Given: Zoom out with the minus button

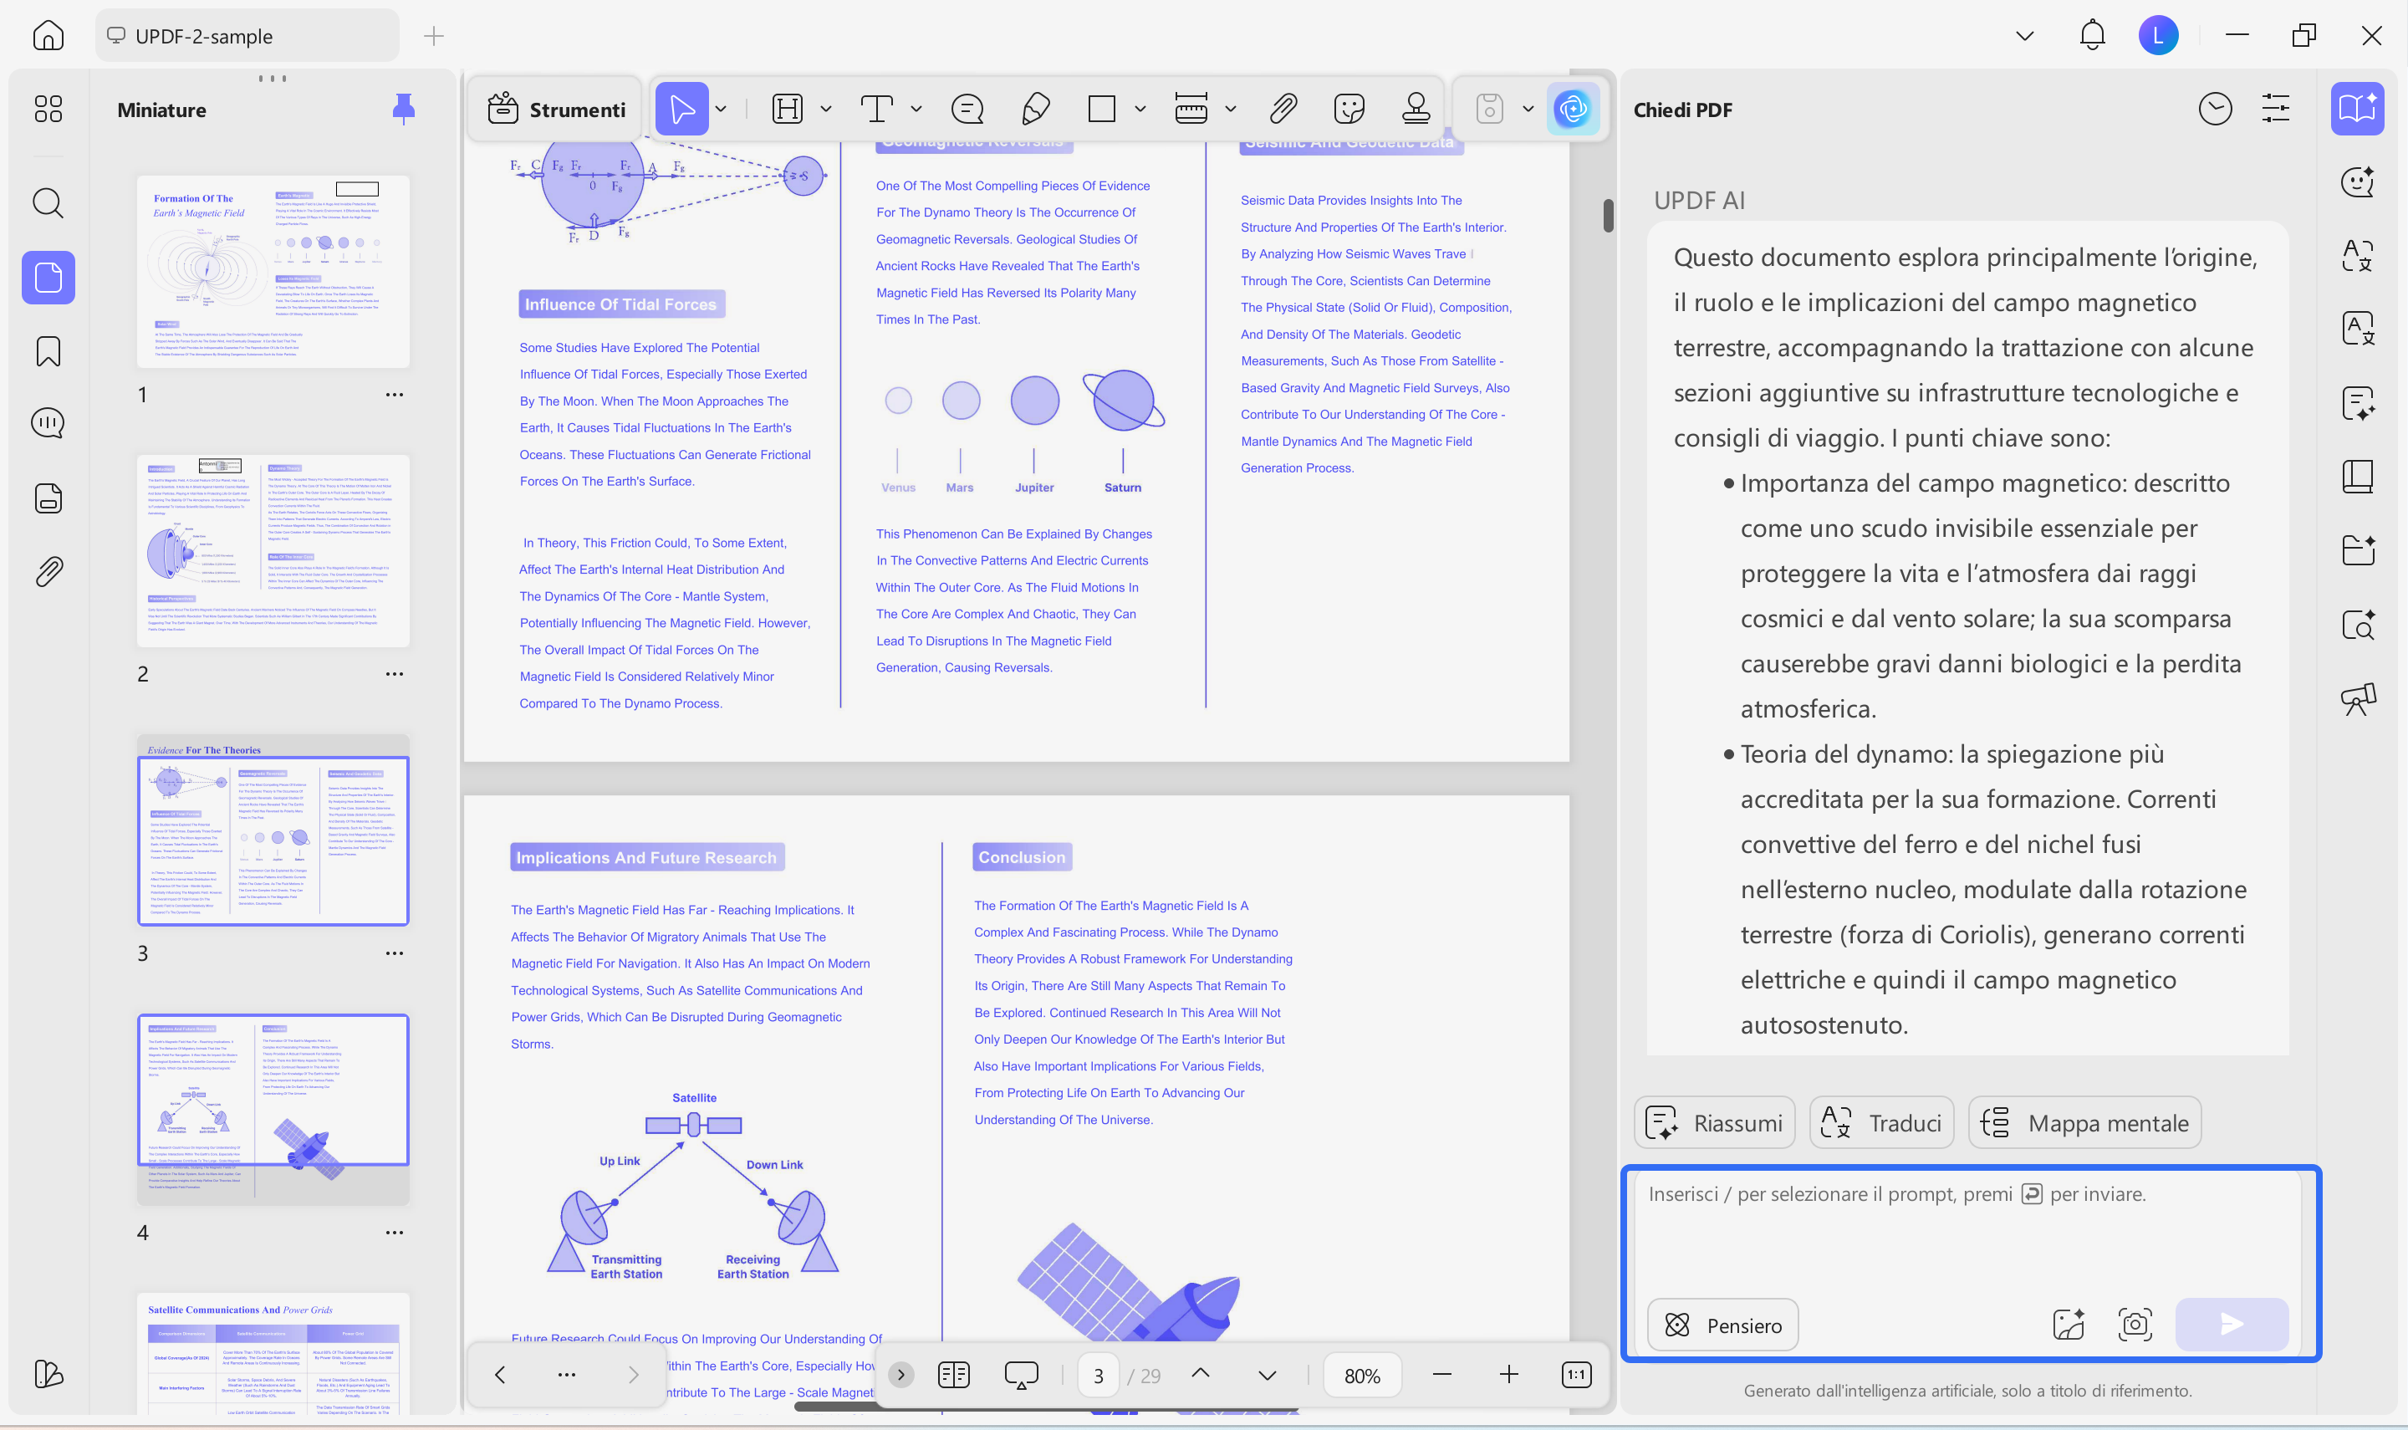Looking at the screenshot, I should [x=1442, y=1375].
